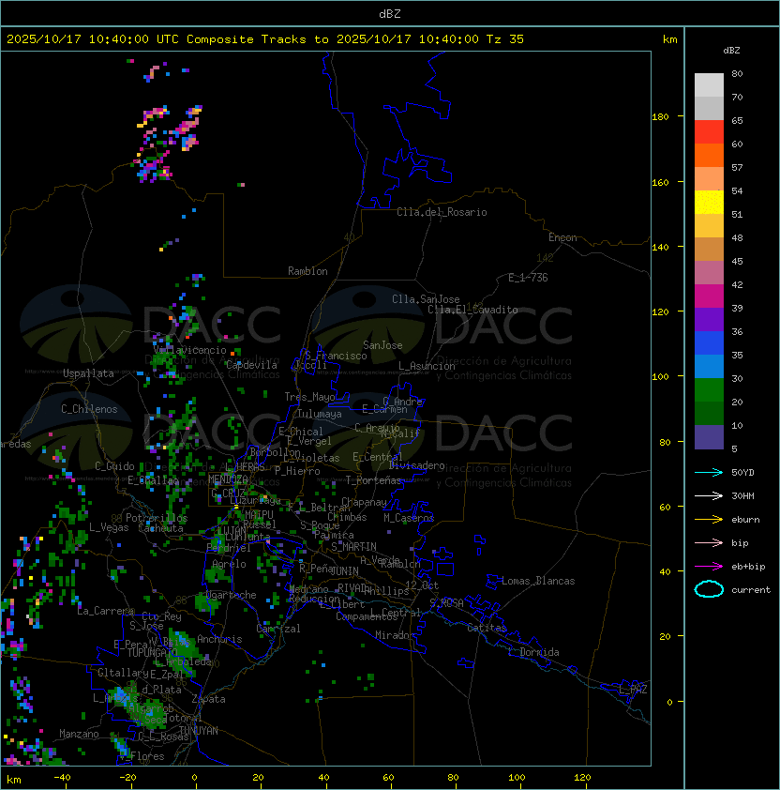
Task: Click the 'C_Chilenos' map label
Action: point(89,409)
